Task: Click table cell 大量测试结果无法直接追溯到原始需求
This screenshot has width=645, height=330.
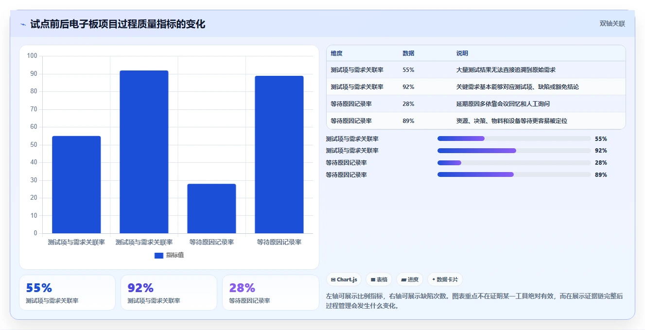Action: (x=506, y=70)
